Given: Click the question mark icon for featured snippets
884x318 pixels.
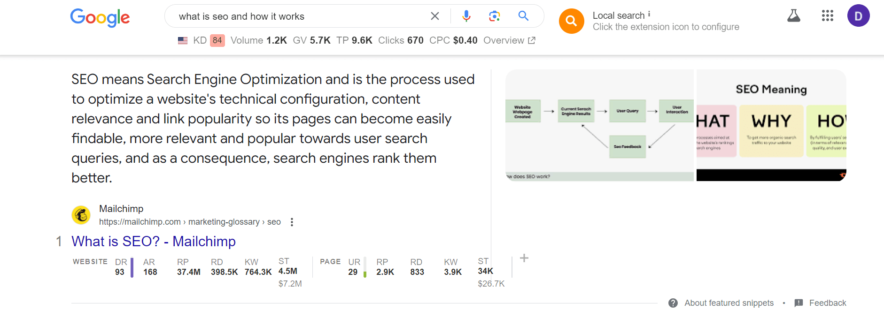Looking at the screenshot, I should (673, 303).
